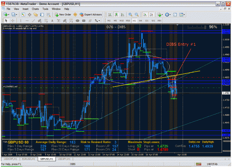The image size is (232, 167).
Task: Select the Ellipse drawing tool
Action: click(78, 21)
